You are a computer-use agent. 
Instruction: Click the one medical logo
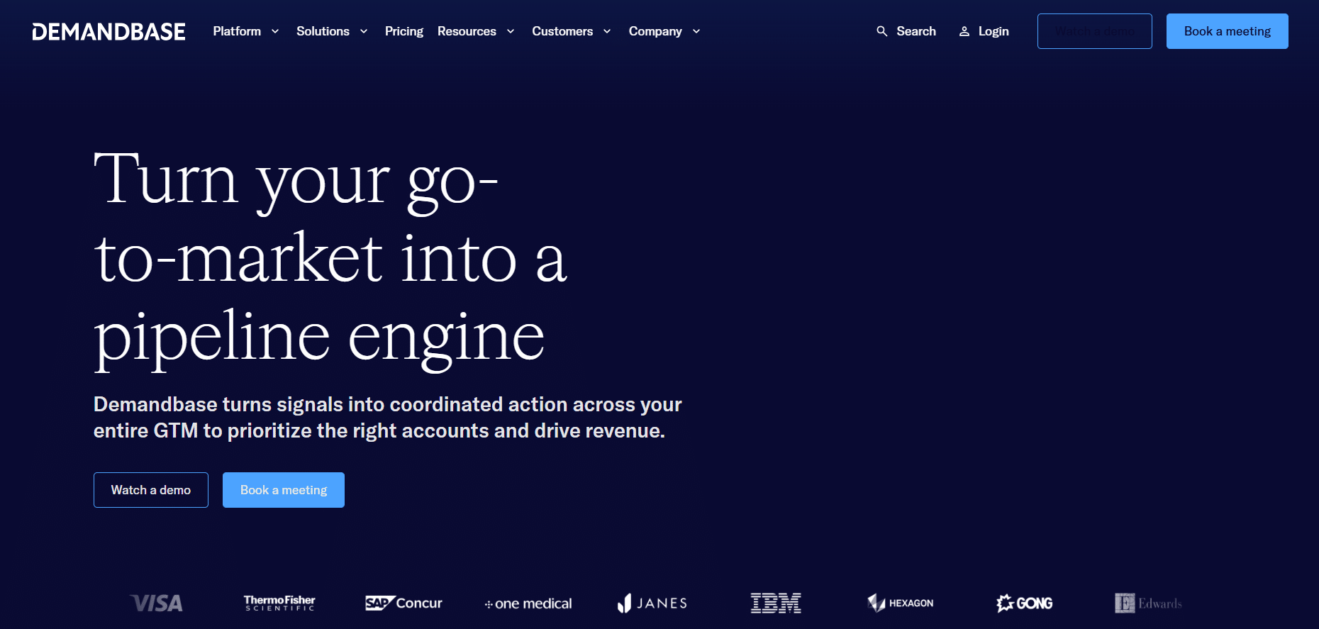coord(528,603)
